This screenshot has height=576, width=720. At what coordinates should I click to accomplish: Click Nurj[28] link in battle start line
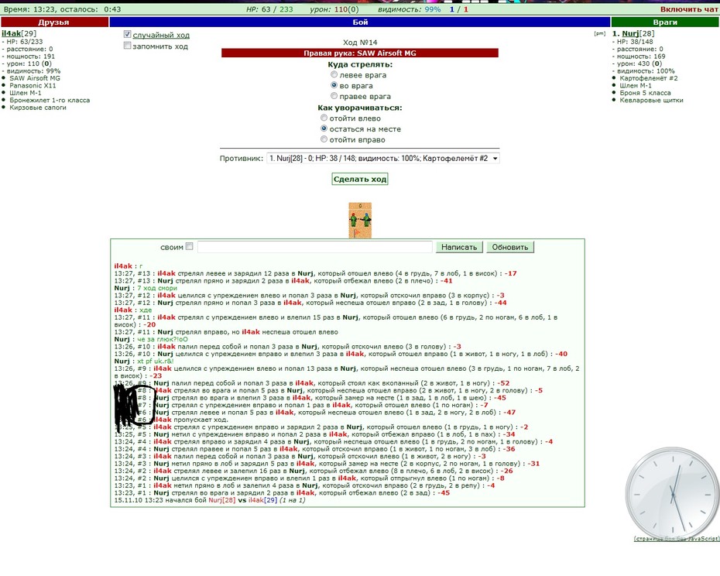pyautogui.click(x=221, y=500)
